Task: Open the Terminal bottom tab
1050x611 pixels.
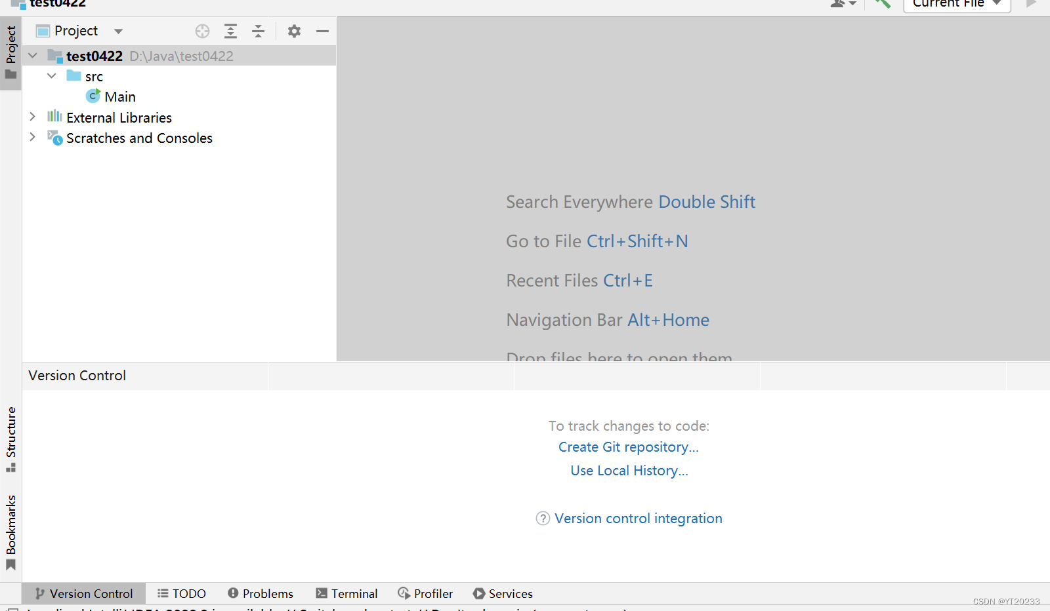Action: 346,593
